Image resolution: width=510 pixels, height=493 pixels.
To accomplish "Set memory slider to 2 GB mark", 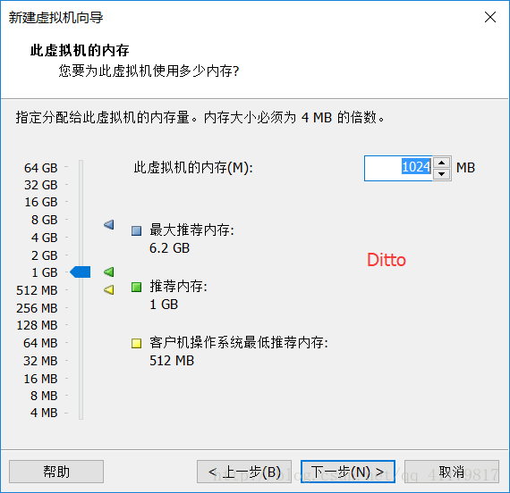I will coord(81,255).
